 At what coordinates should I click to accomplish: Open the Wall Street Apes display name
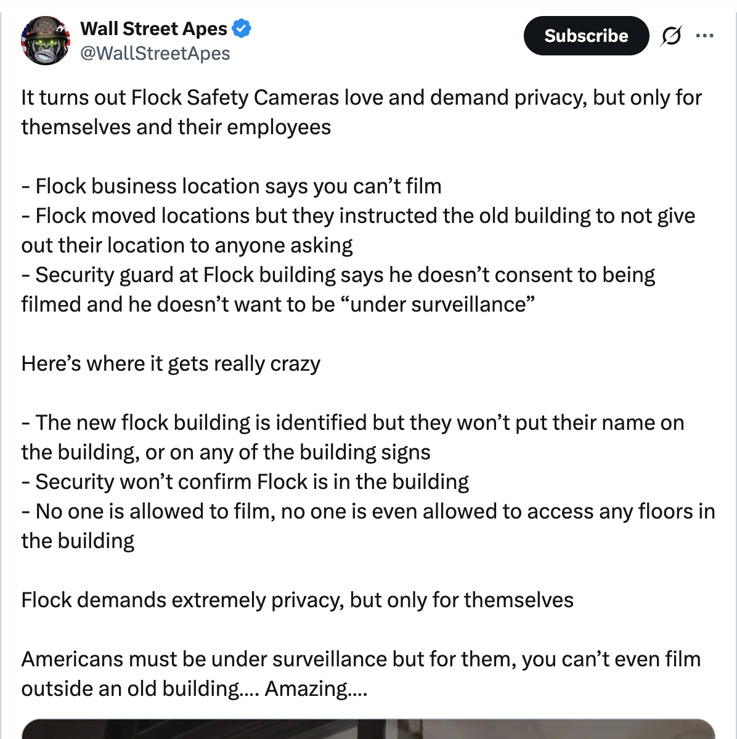click(153, 28)
